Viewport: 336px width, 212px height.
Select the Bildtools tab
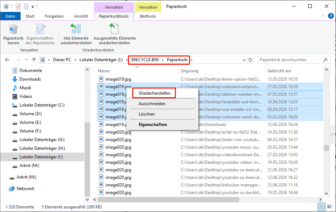148,16
